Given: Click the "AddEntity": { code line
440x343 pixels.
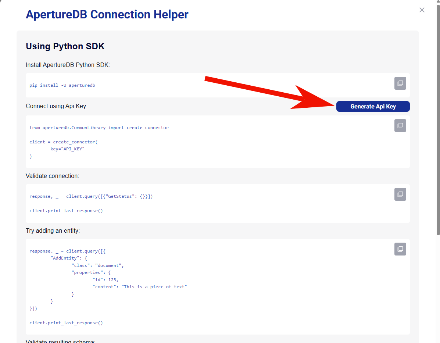Looking at the screenshot, I should (69, 258).
